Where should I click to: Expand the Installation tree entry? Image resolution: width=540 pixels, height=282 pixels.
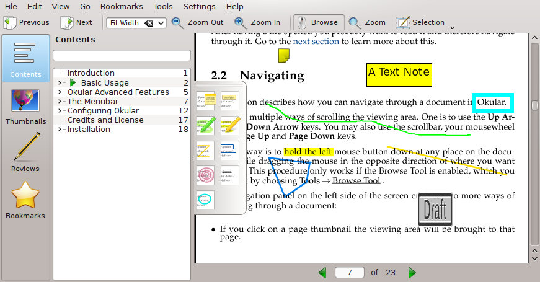click(60, 130)
